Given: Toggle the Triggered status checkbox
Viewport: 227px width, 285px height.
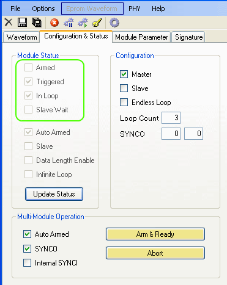Looking at the screenshot, I should (x=28, y=82).
